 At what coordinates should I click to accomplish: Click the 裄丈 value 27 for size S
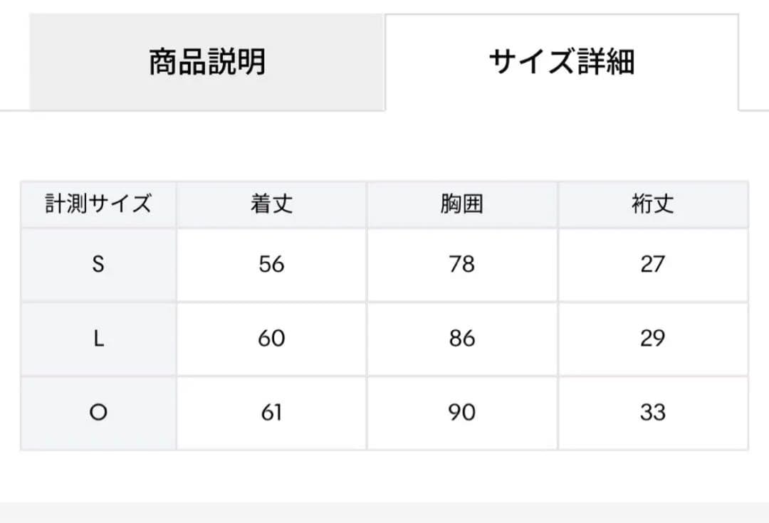tap(654, 265)
